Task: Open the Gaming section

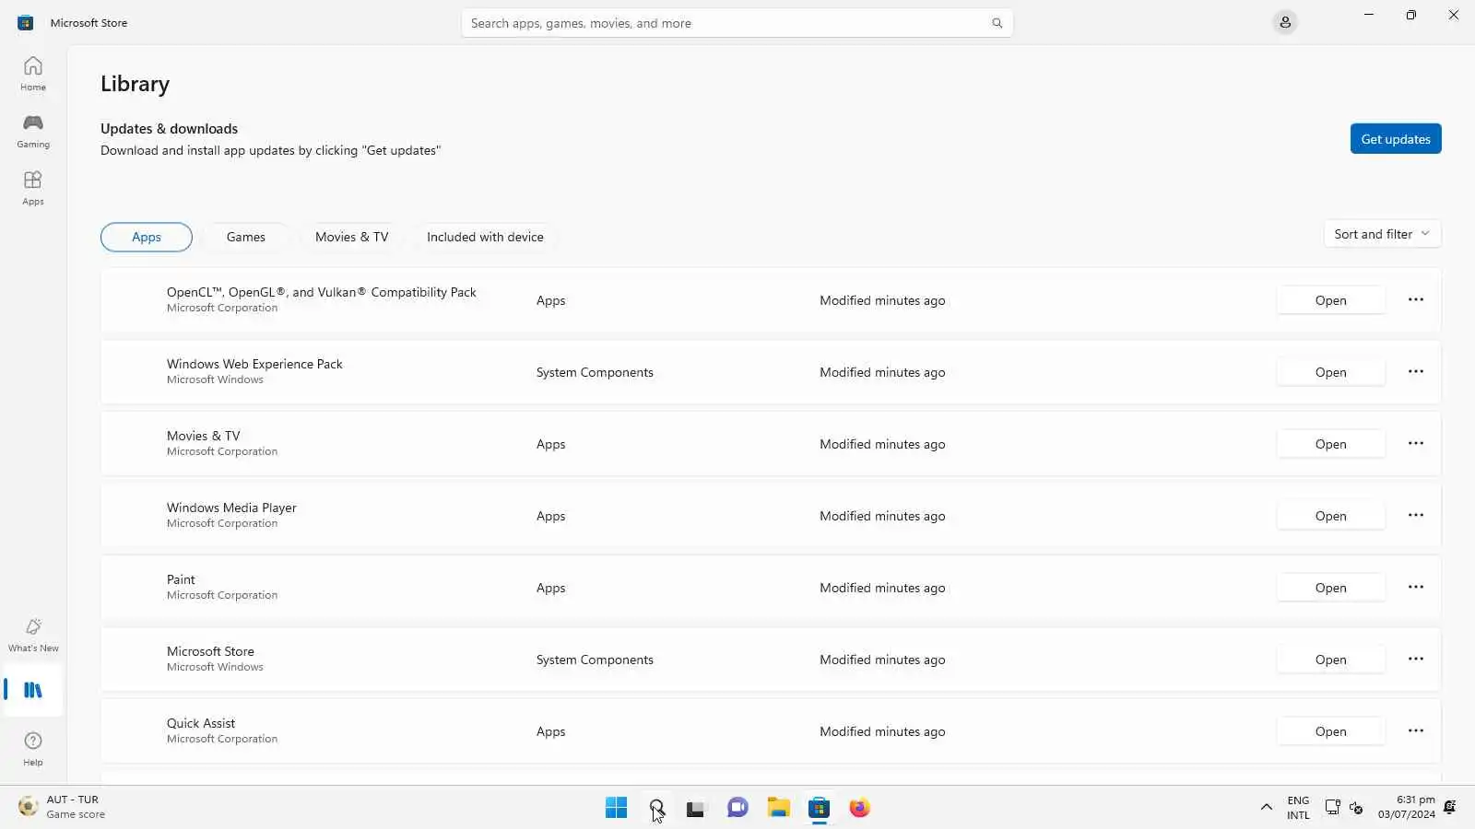Action: tap(33, 130)
